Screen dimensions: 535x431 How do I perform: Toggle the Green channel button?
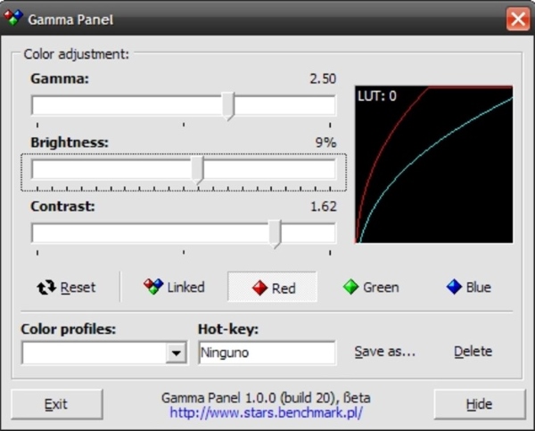point(371,288)
